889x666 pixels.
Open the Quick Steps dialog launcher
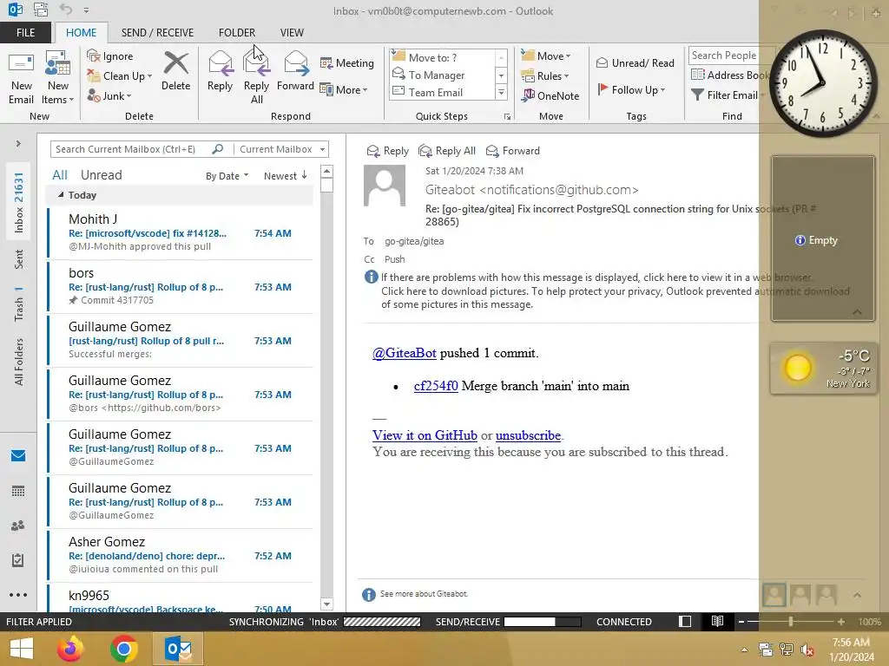pyautogui.click(x=507, y=117)
